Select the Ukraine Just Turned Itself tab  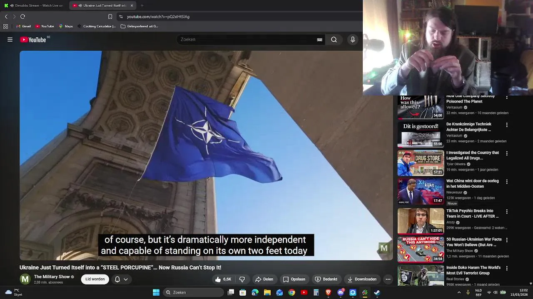[103, 5]
